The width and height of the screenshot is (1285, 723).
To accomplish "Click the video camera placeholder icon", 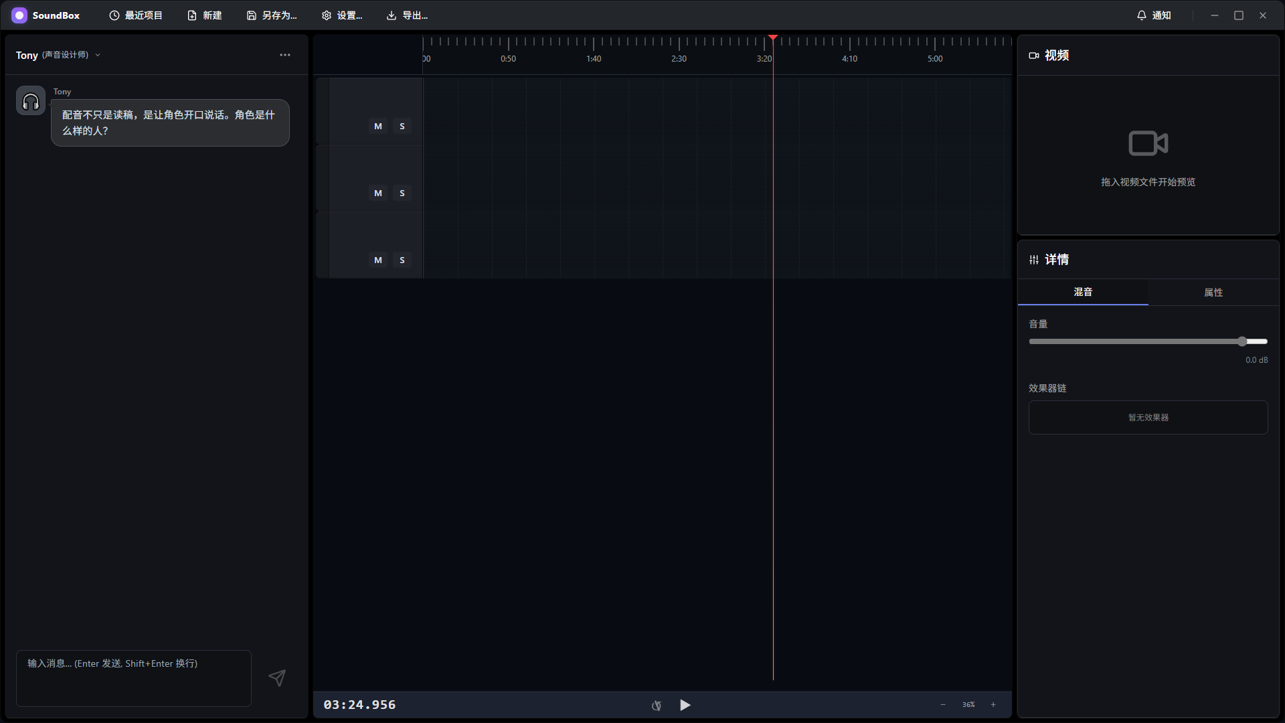I will click(x=1148, y=143).
